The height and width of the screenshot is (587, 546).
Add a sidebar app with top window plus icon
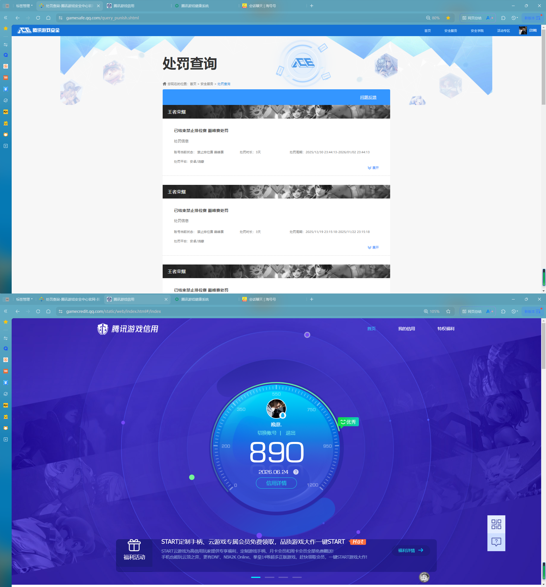click(6, 146)
